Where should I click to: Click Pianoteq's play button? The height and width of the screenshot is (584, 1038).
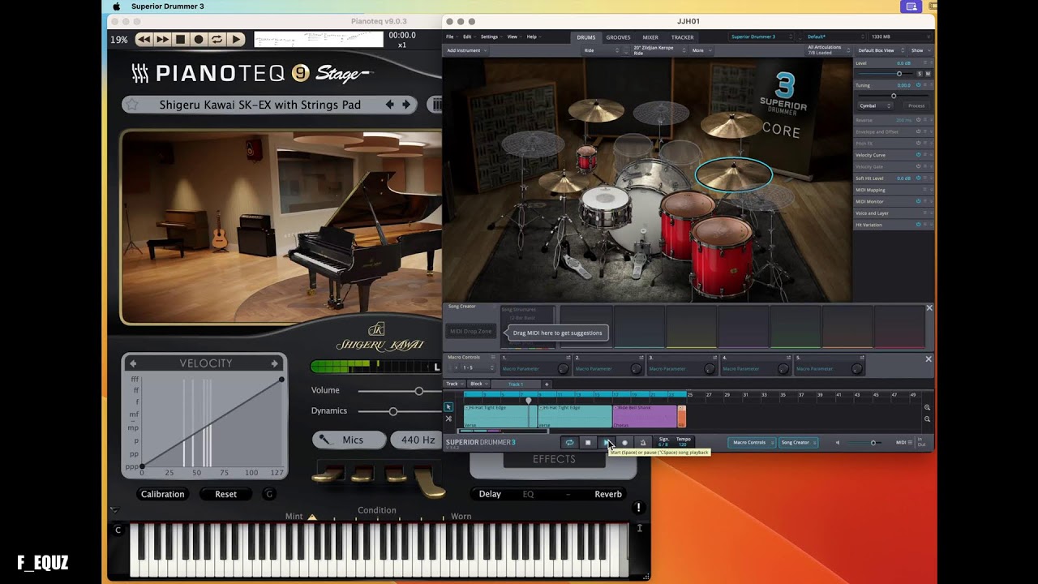coord(236,39)
